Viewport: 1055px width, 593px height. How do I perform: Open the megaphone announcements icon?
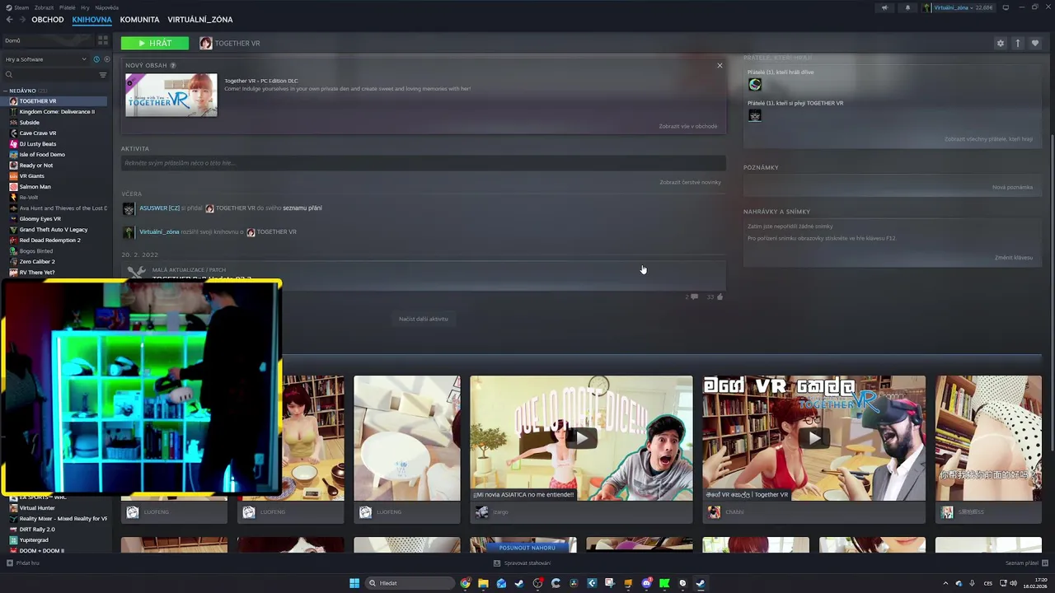(884, 7)
